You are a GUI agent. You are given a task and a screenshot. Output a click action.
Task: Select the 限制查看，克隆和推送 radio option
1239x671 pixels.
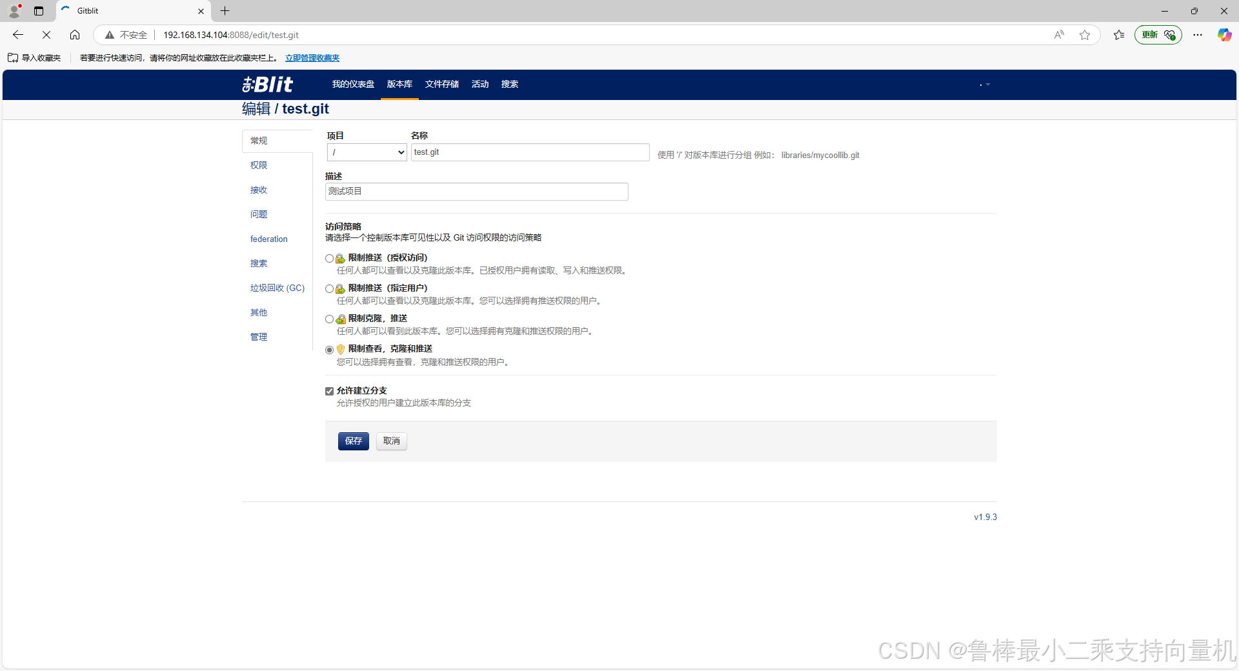pos(329,350)
